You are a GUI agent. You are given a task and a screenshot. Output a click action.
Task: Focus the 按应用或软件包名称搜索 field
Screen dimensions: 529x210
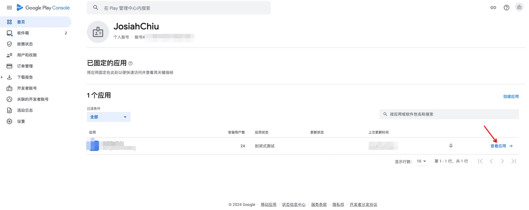pyautogui.click(x=449, y=114)
